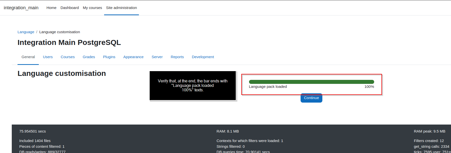This screenshot has width=451, height=153.
Task: Go to Home in top navigation
Action: click(51, 8)
